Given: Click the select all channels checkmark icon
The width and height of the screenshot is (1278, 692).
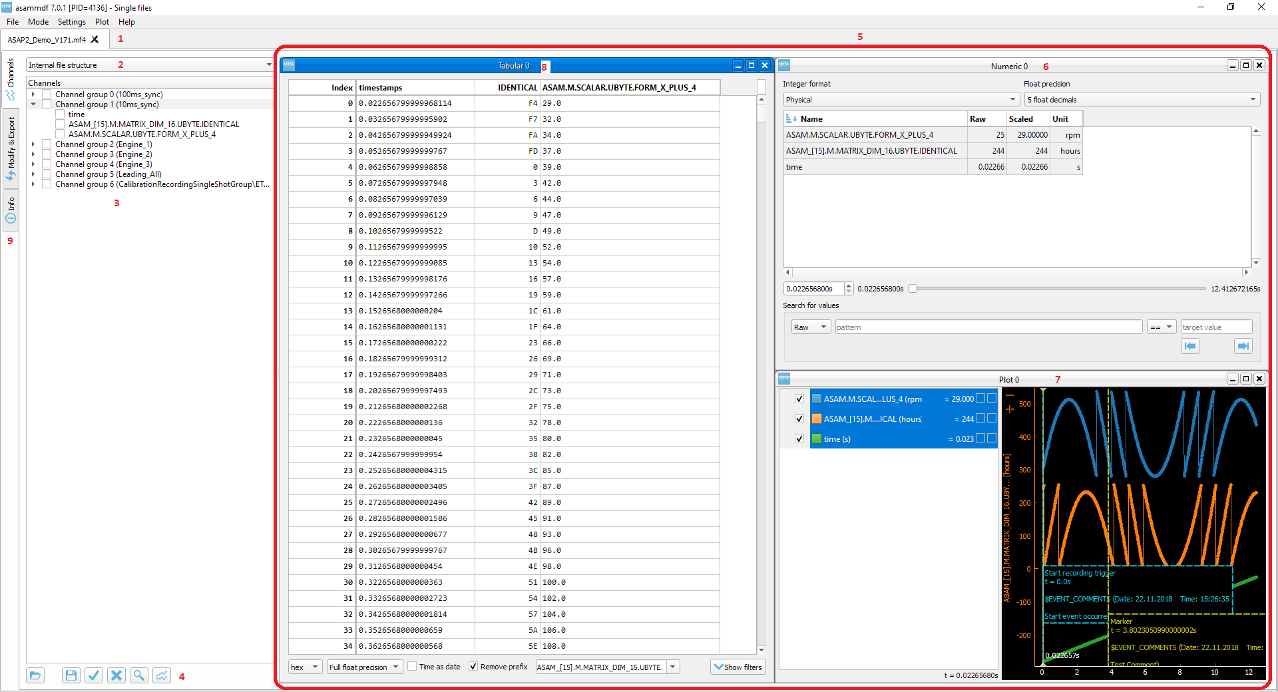Looking at the screenshot, I should point(94,675).
